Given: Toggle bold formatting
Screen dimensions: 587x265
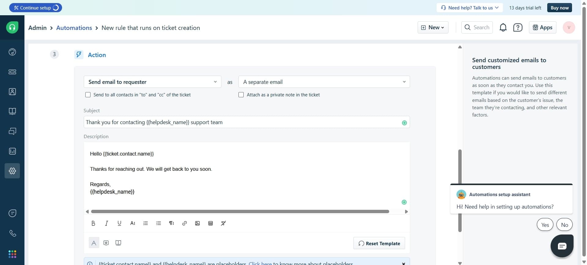Looking at the screenshot, I should (93, 223).
